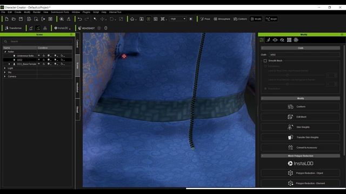
Task: Enable the Smooth Mesh checkbox
Action: 265,61
